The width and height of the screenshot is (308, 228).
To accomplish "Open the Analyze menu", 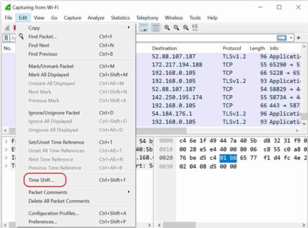I will click(x=96, y=18).
